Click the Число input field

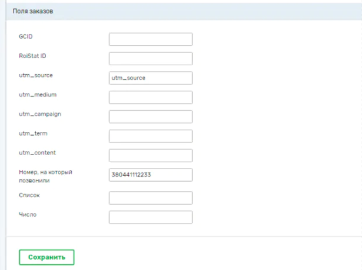[151, 217]
